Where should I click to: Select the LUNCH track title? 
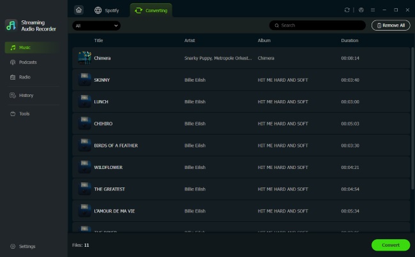click(x=101, y=102)
